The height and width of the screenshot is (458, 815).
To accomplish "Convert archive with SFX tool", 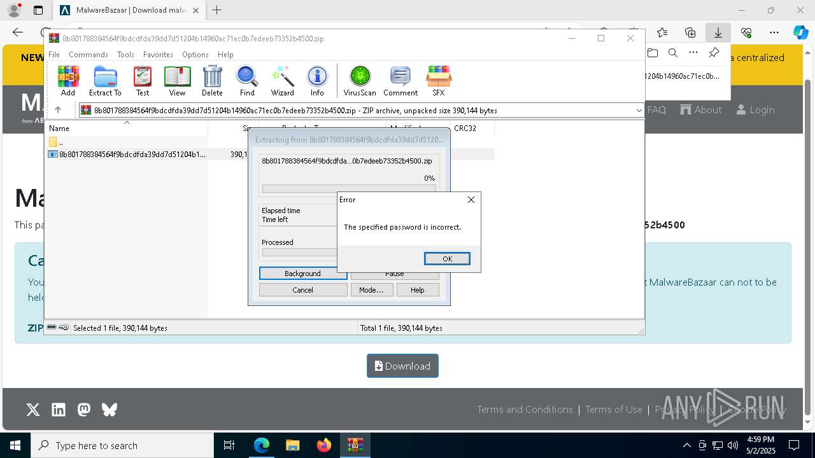I will [439, 81].
